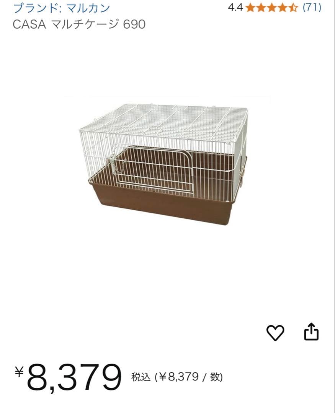Select the CASA マルチケージ 690 title

coord(79,24)
